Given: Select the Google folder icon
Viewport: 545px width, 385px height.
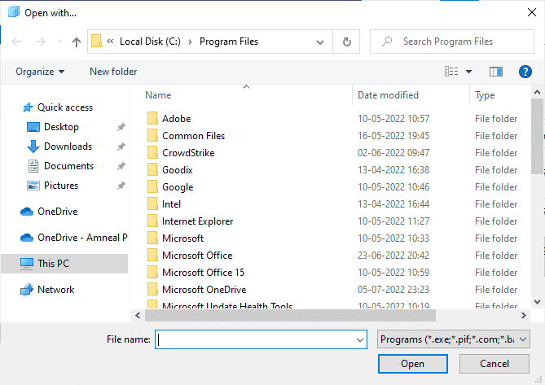Looking at the screenshot, I should pyautogui.click(x=152, y=186).
